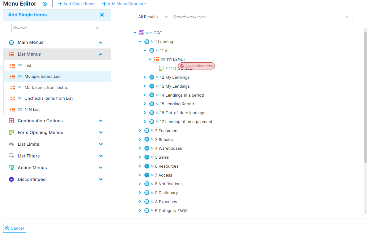Click Add Menu Structure in the toolbar

coord(124,4)
